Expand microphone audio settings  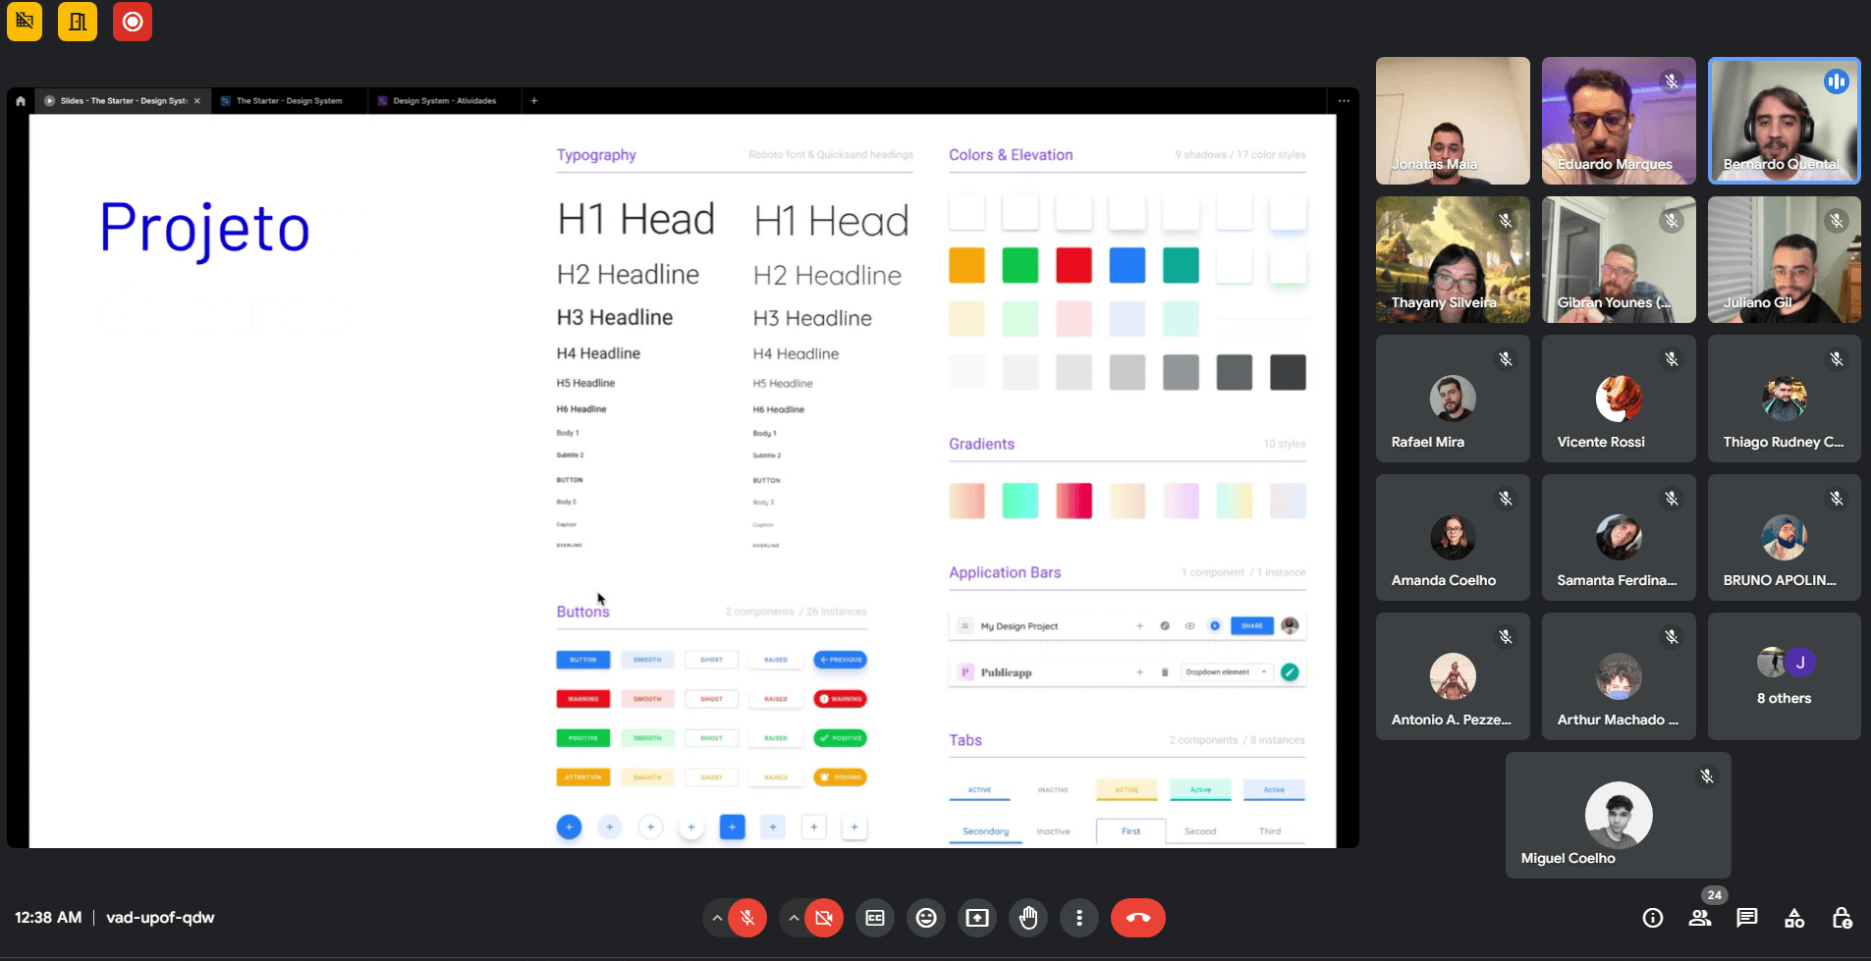point(717,918)
